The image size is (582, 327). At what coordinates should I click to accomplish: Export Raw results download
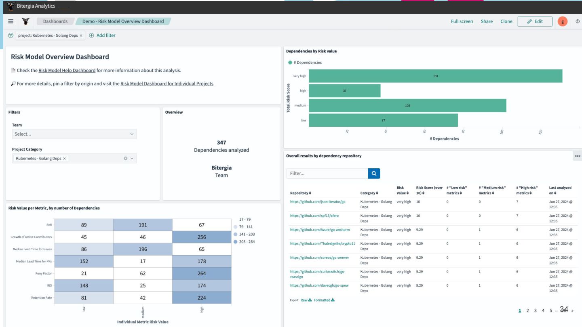[306, 300]
